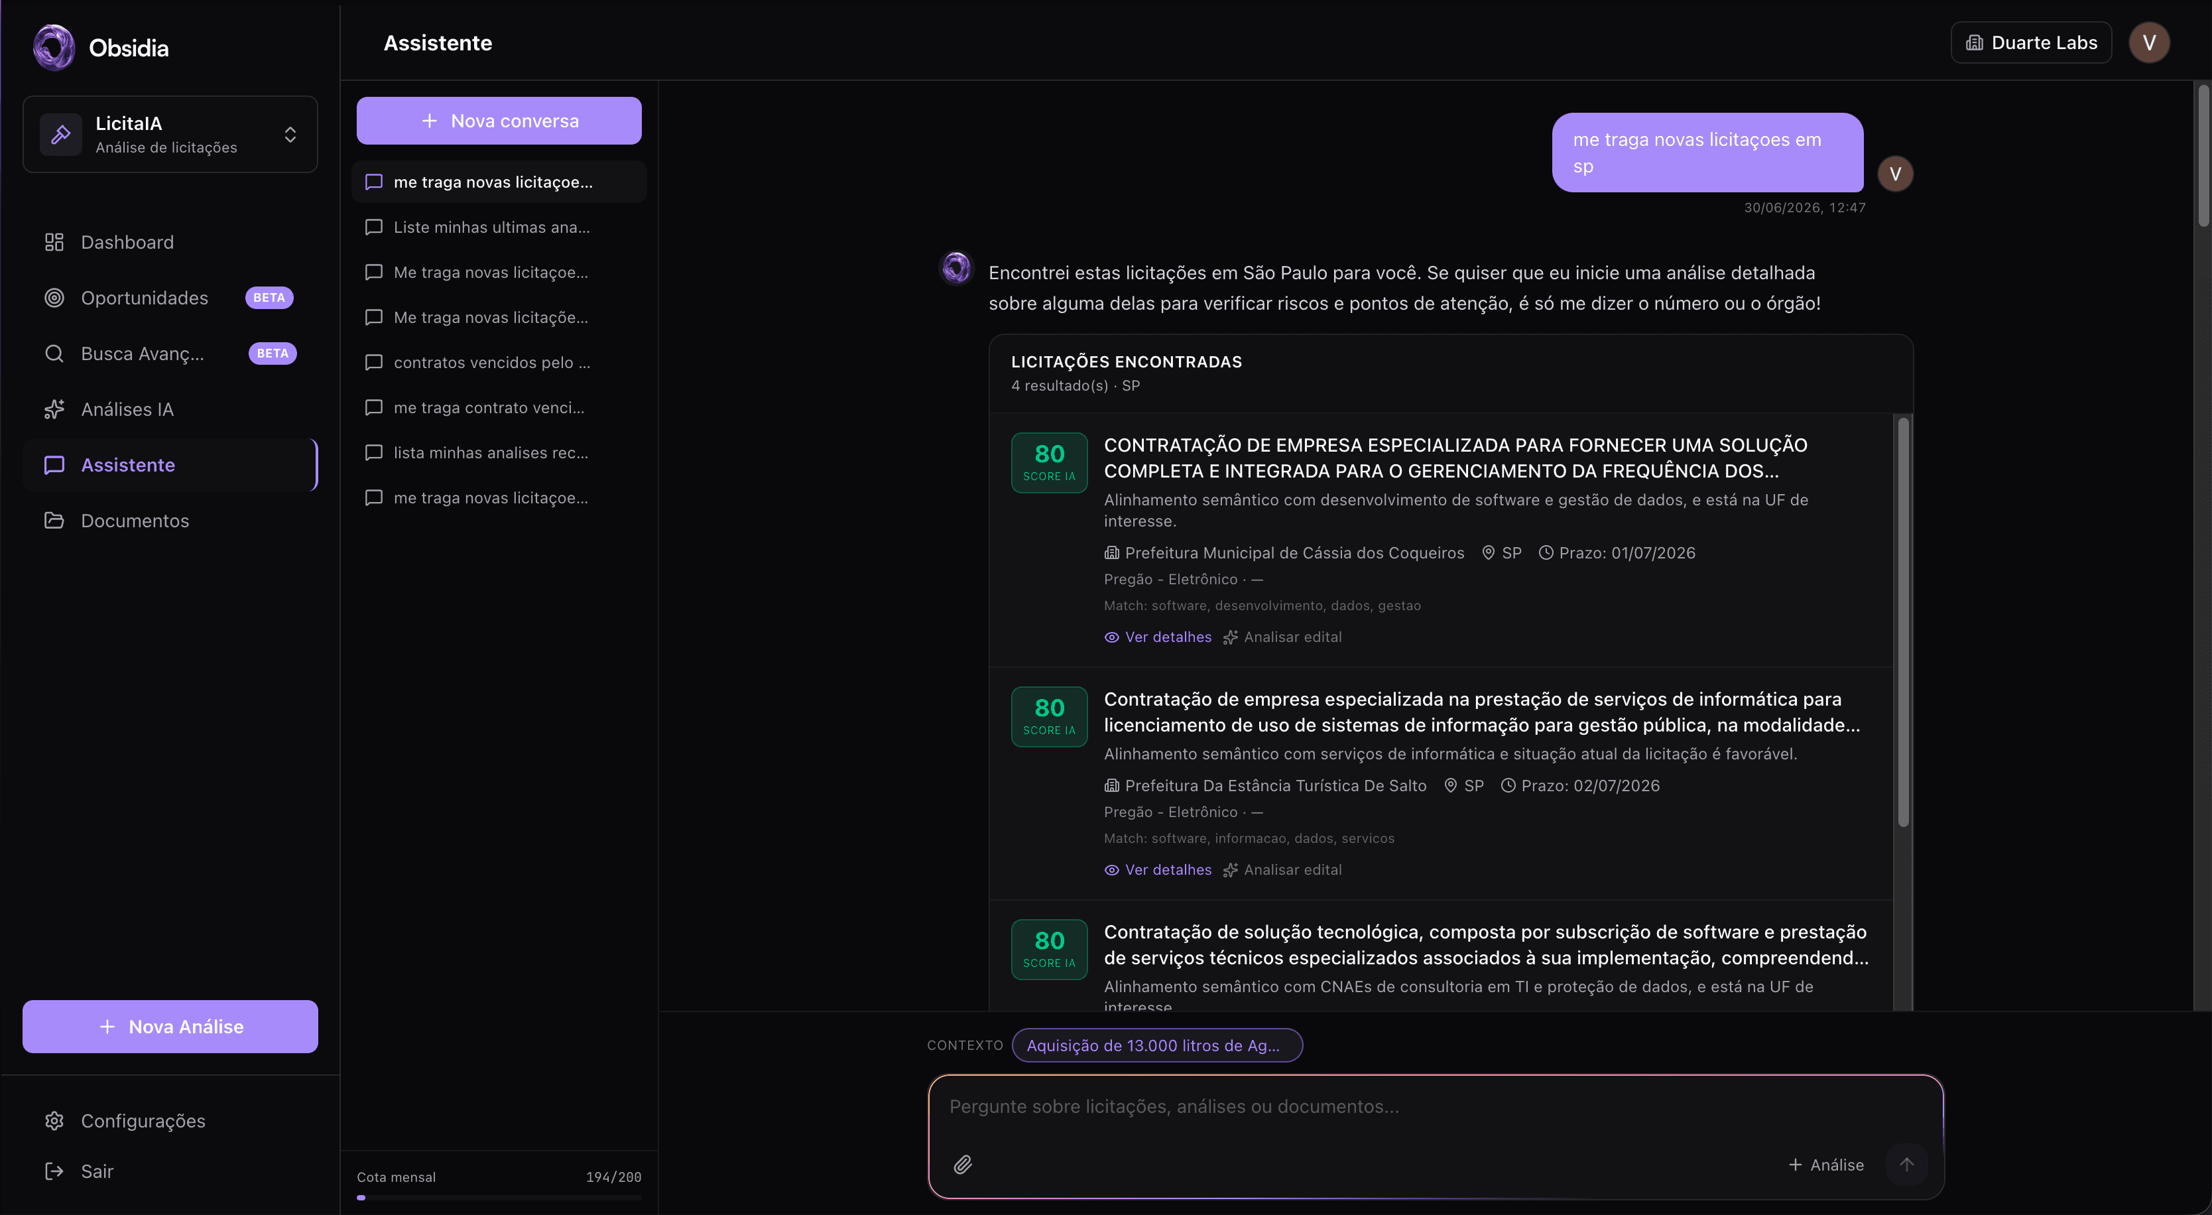Open conversation 'contratos vencidos pelo ...'

coord(499,362)
